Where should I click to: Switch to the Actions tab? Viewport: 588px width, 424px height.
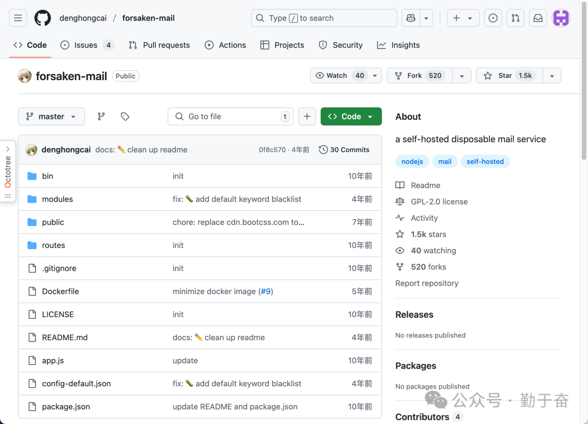(x=225, y=45)
